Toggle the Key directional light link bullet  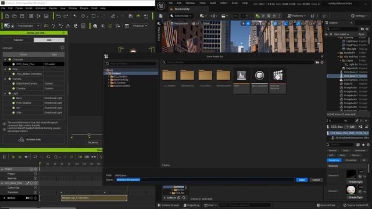pyautogui.click(x=13, y=108)
